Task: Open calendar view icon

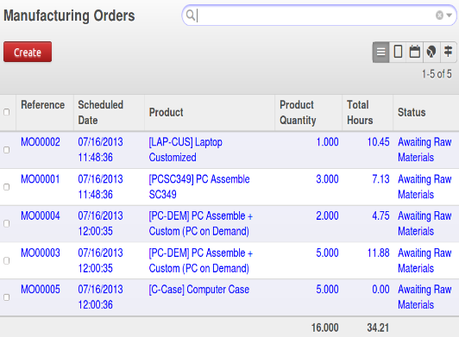Action: tap(415, 52)
